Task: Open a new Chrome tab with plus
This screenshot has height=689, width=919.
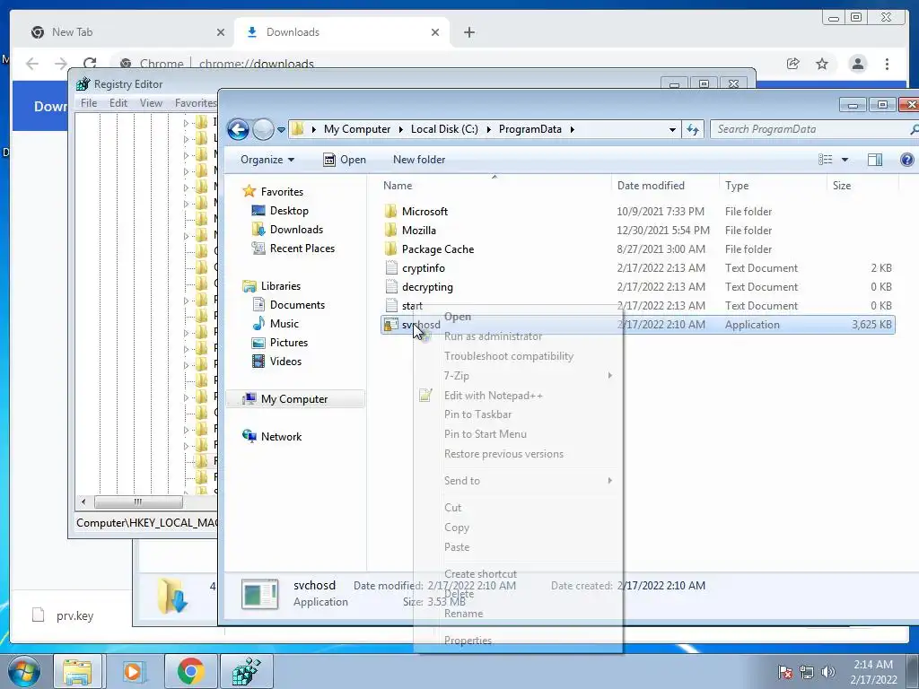Action: [468, 32]
